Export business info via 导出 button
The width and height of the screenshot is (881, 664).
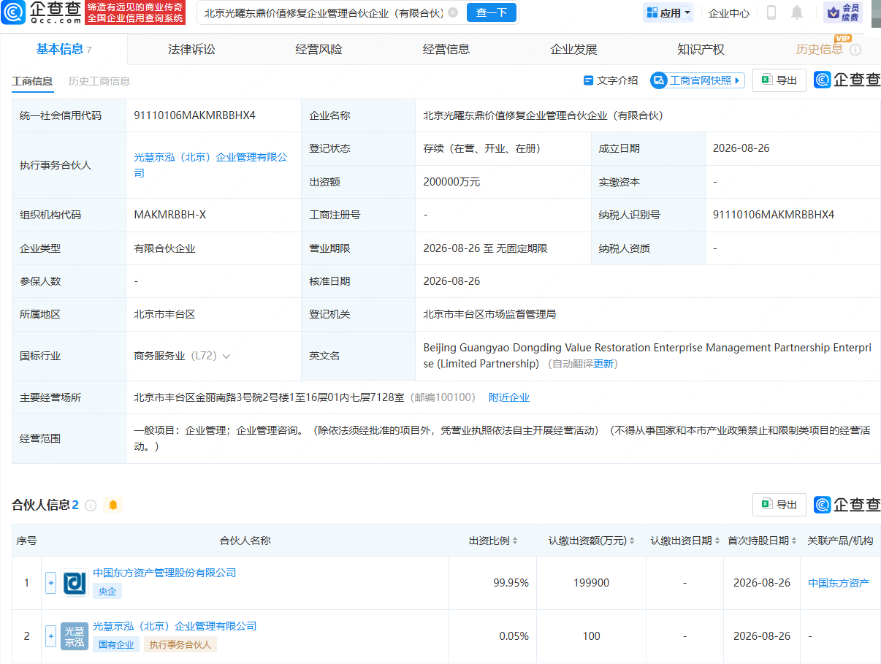[779, 80]
